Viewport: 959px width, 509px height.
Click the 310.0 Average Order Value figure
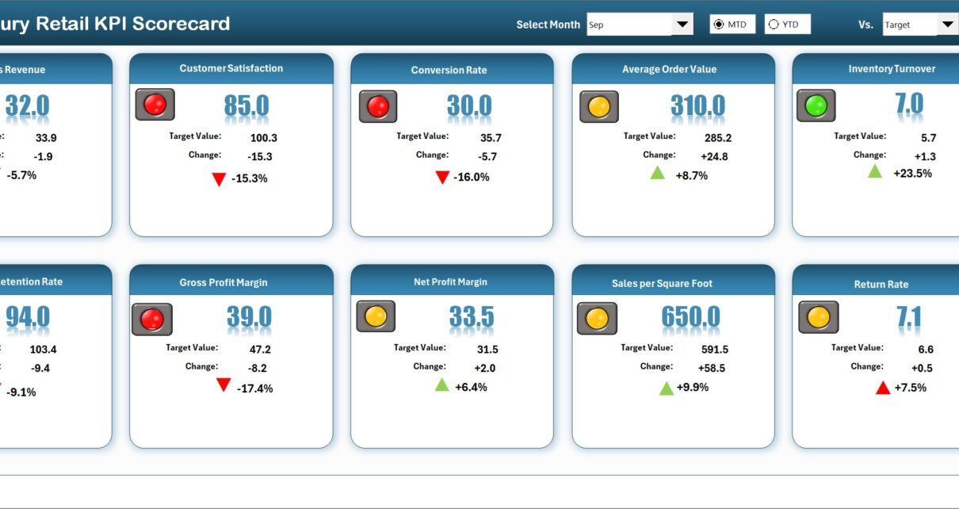pyautogui.click(x=697, y=105)
